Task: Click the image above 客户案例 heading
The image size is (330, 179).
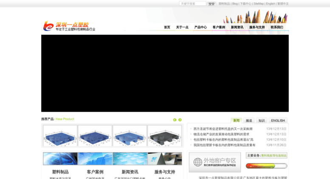Action: point(95,159)
